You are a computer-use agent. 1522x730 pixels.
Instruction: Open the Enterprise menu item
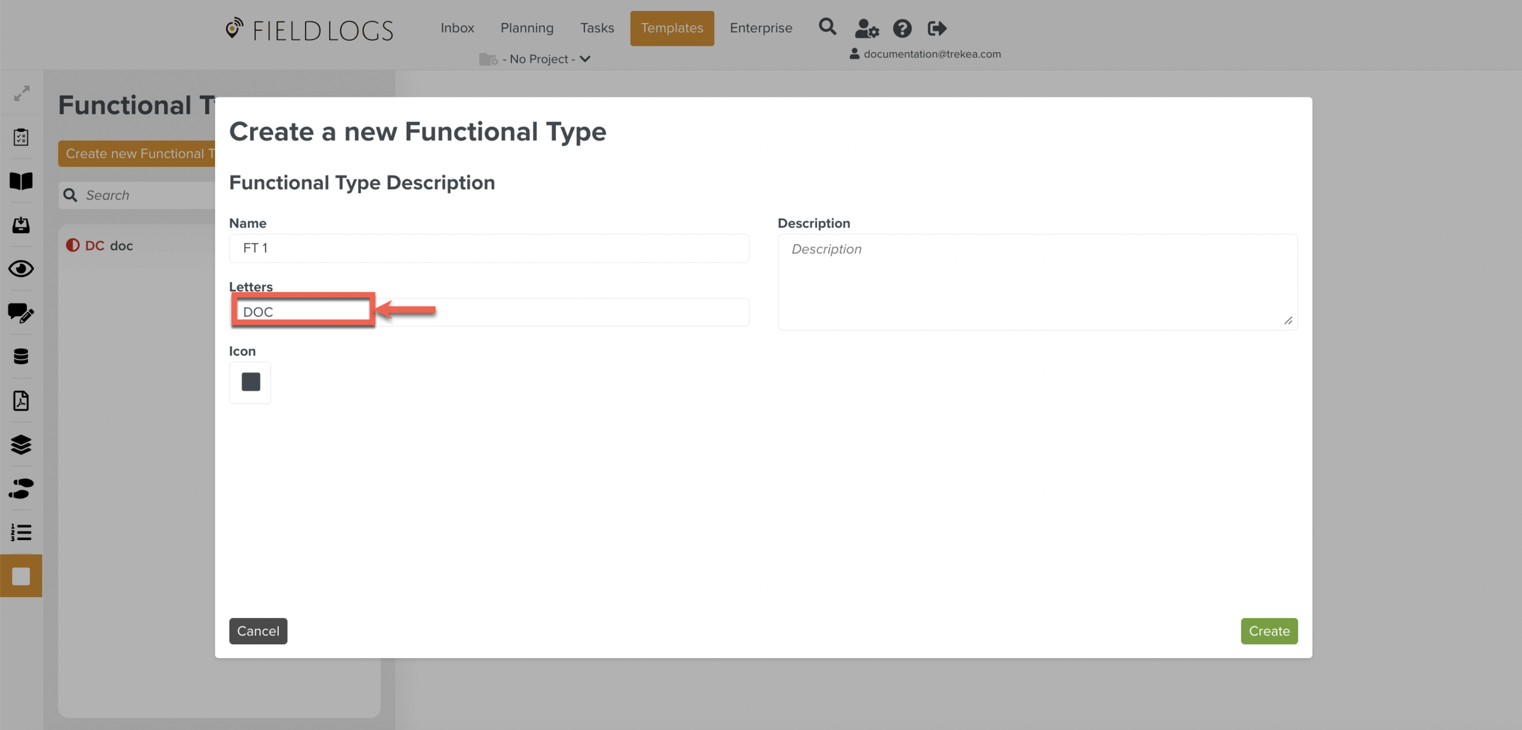[760, 28]
